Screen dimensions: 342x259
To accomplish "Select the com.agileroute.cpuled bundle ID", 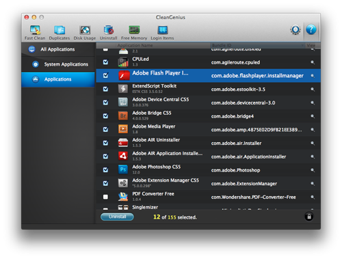I will tap(235, 62).
